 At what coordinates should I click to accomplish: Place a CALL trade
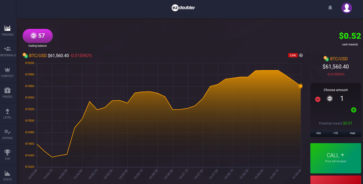[x=336, y=158]
